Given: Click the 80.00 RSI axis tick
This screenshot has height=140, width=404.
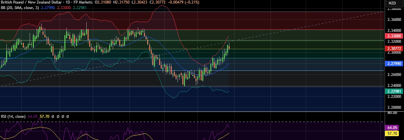Looking at the screenshot, I should click(392, 113).
